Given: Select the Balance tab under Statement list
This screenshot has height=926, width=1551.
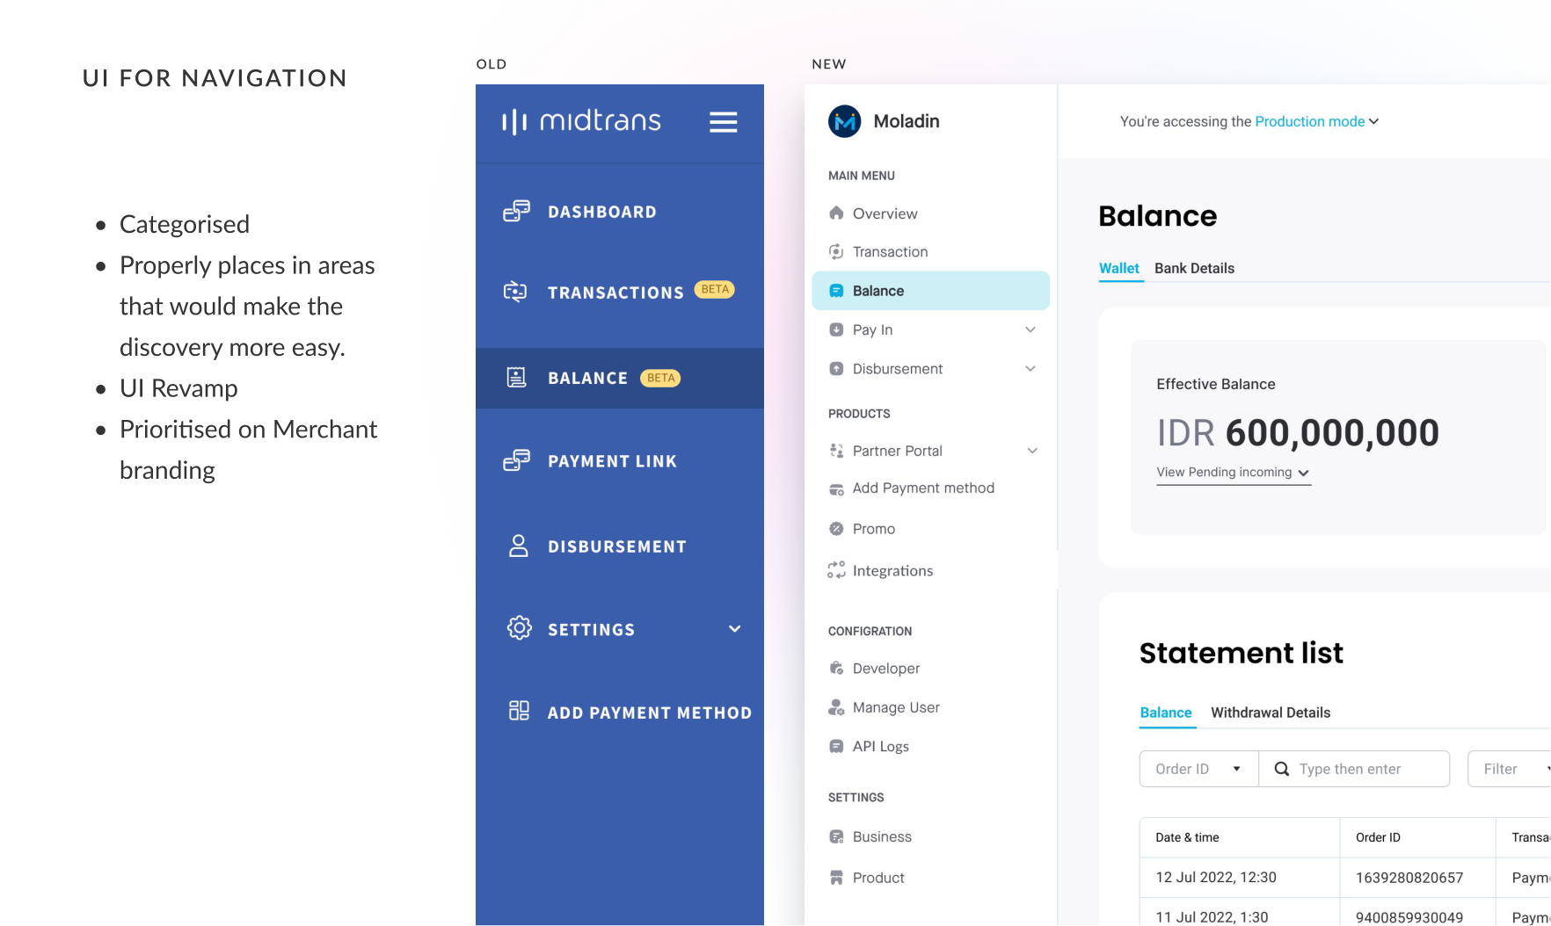Looking at the screenshot, I should point(1166,713).
